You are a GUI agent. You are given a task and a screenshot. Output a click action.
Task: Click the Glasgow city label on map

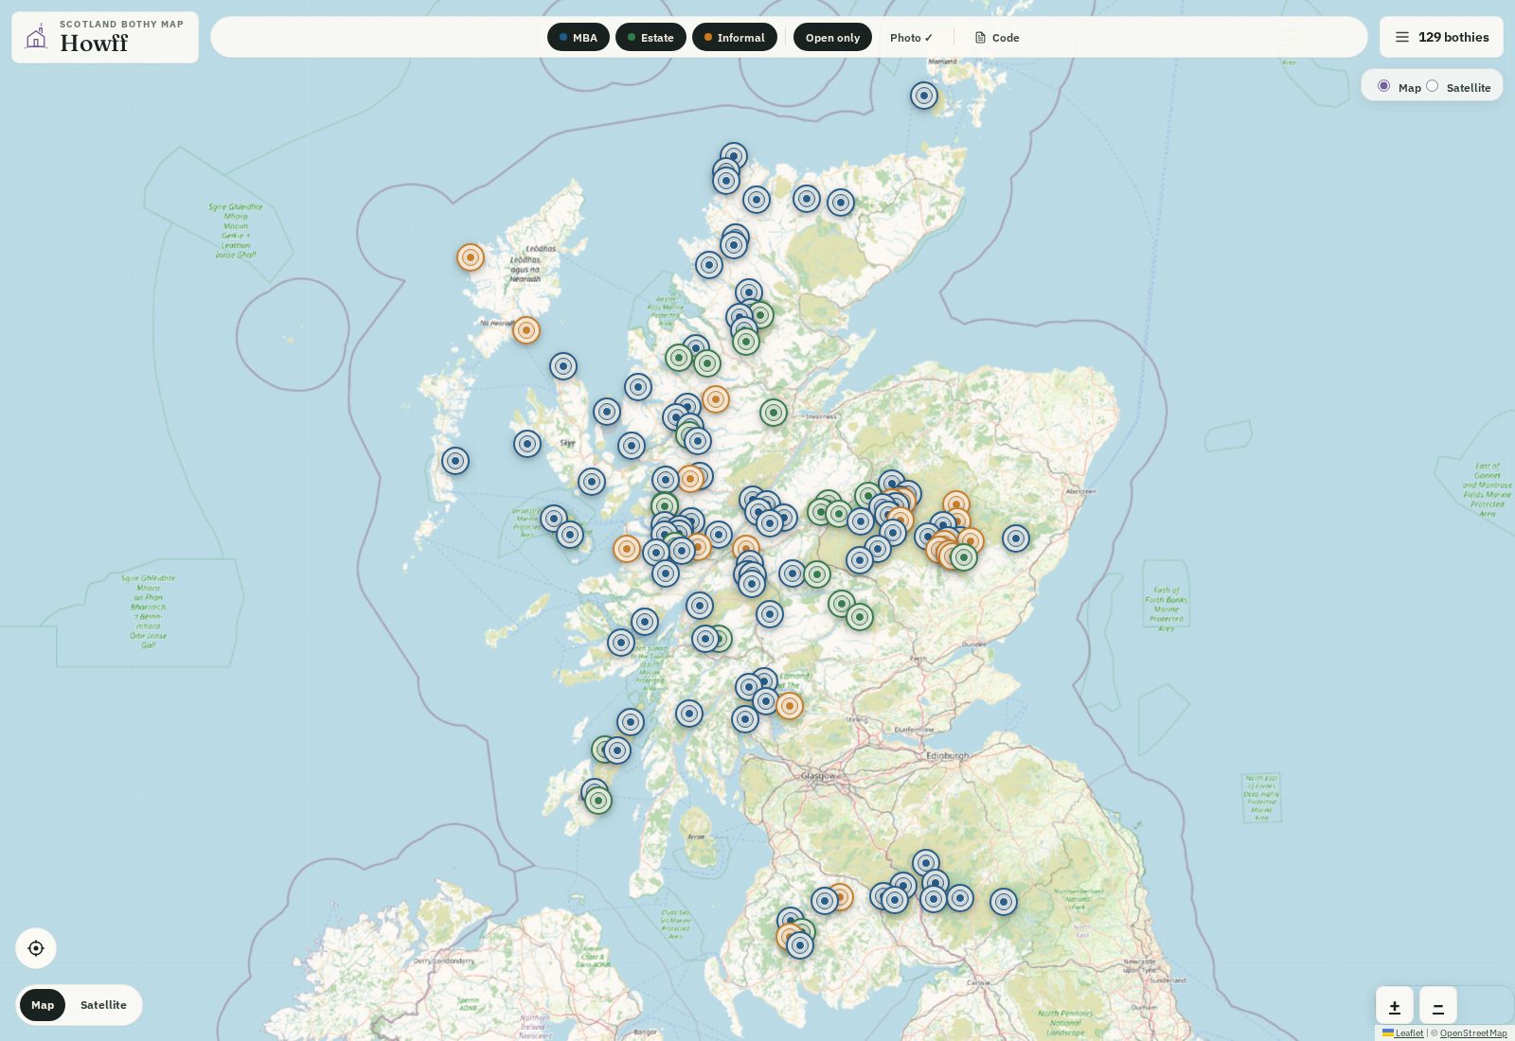coord(818,776)
